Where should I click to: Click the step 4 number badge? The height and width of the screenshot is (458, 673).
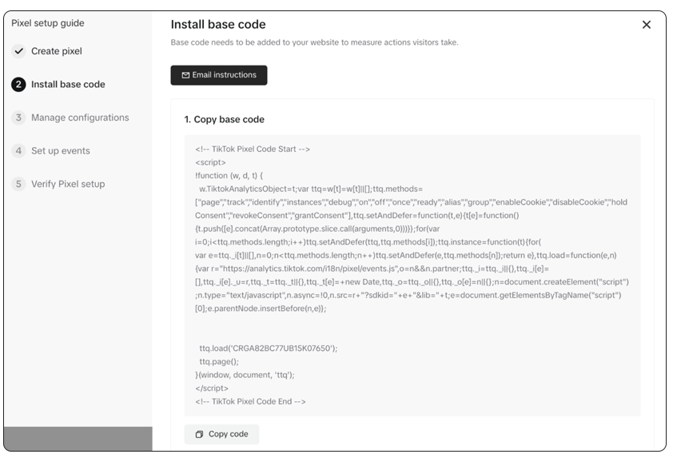tap(19, 151)
